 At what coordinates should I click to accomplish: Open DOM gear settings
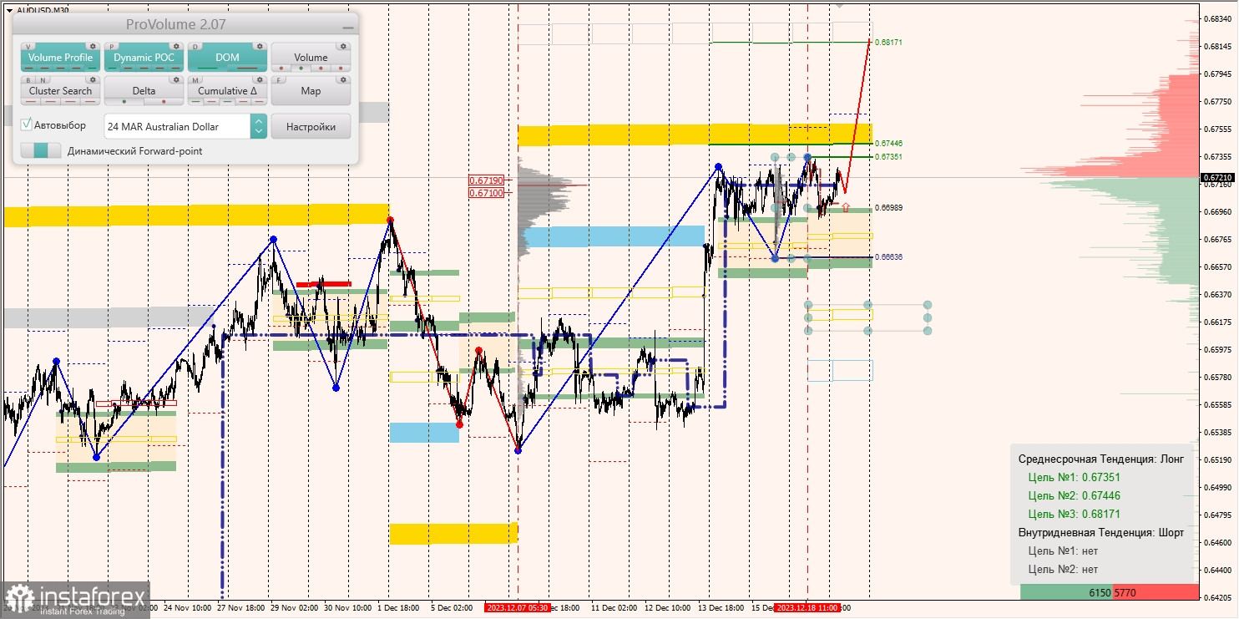click(x=260, y=46)
